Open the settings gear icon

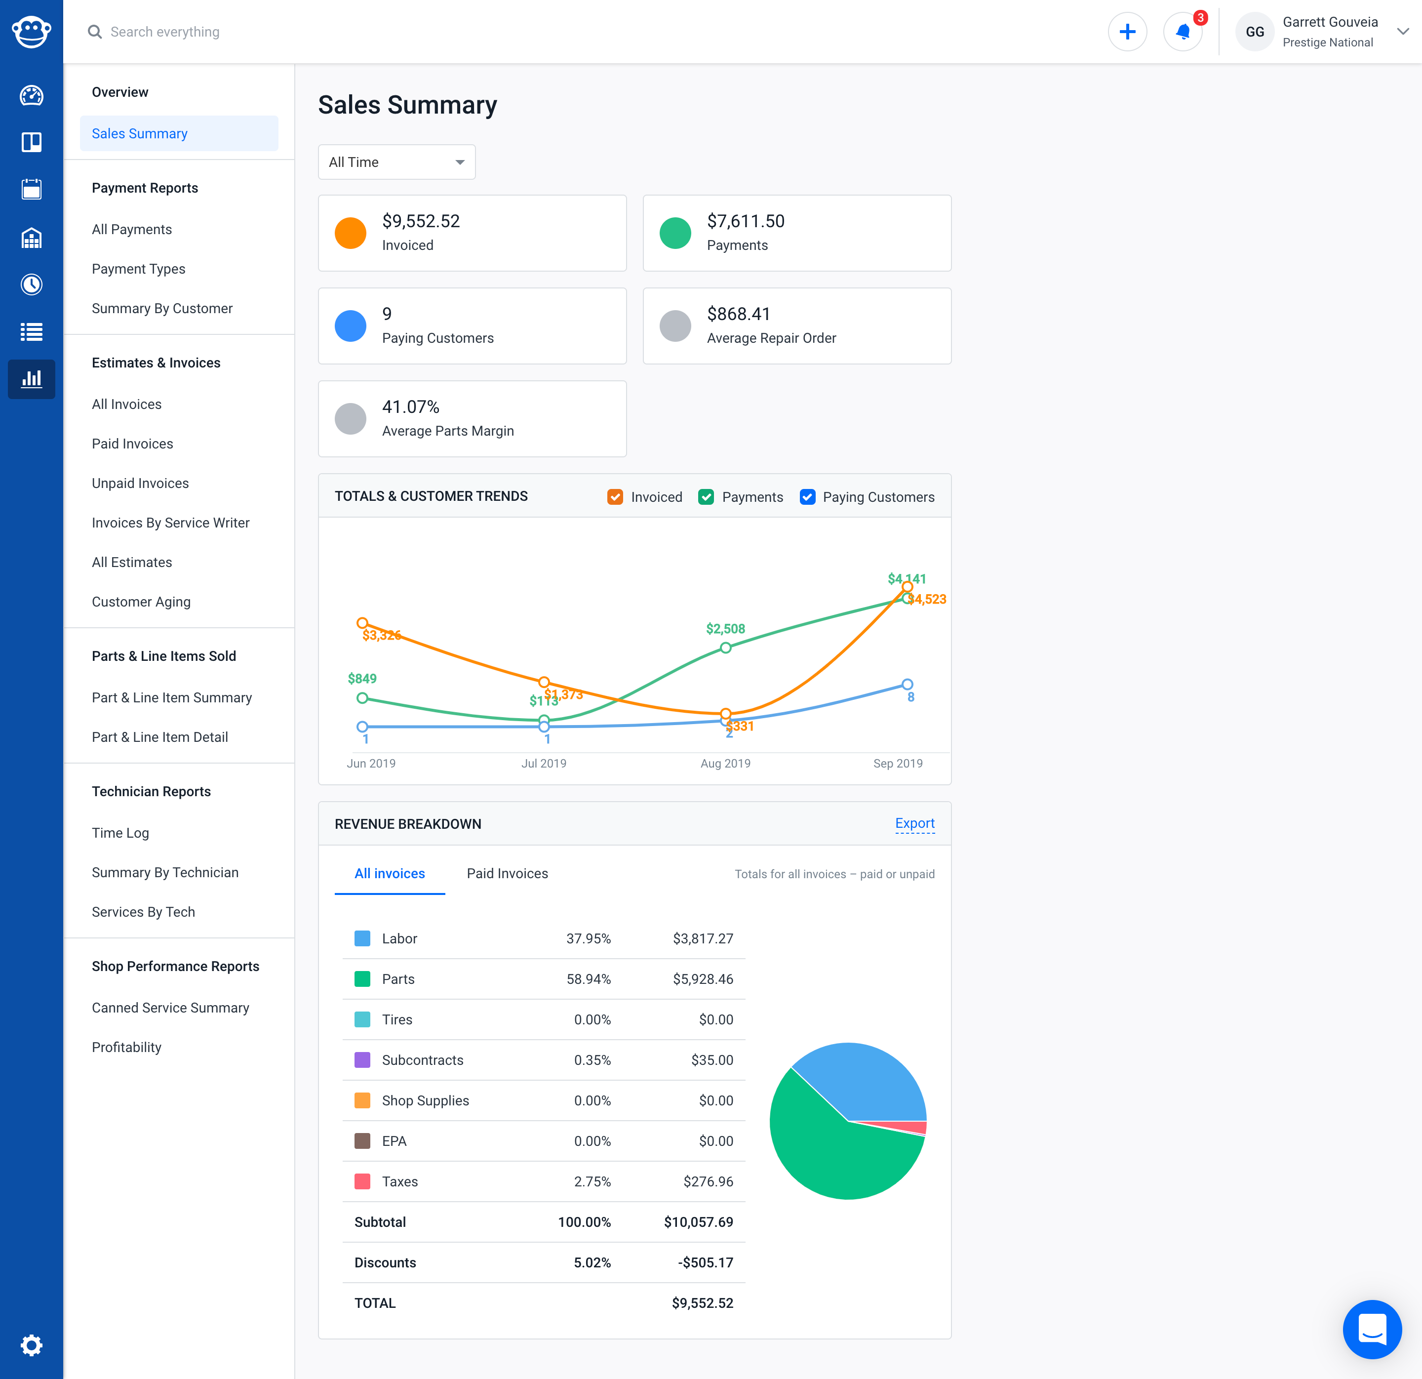(x=31, y=1345)
